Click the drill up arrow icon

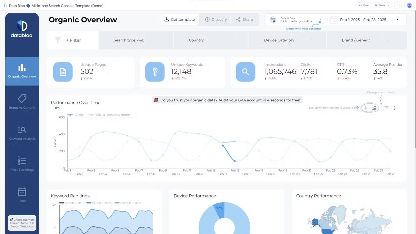click(357, 108)
